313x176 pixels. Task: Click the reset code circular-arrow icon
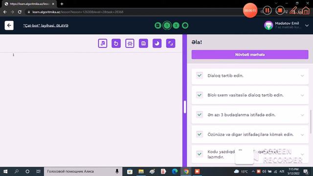click(116, 44)
